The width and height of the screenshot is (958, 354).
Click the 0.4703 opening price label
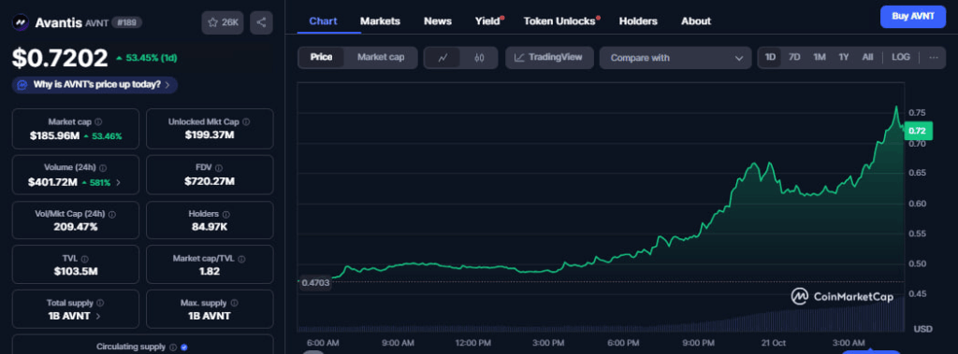pyautogui.click(x=315, y=283)
